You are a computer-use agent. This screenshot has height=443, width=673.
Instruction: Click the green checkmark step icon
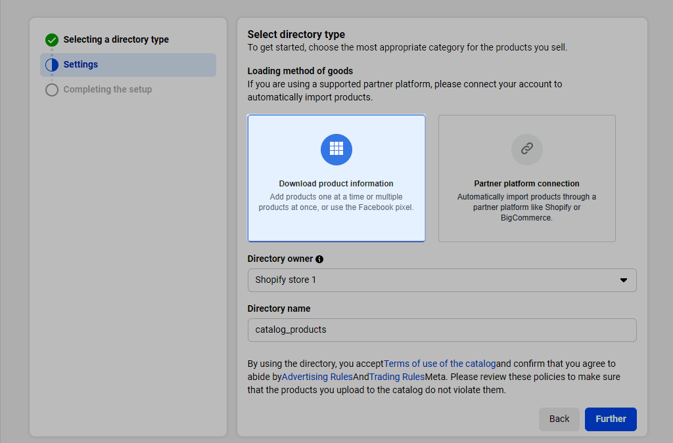52,40
